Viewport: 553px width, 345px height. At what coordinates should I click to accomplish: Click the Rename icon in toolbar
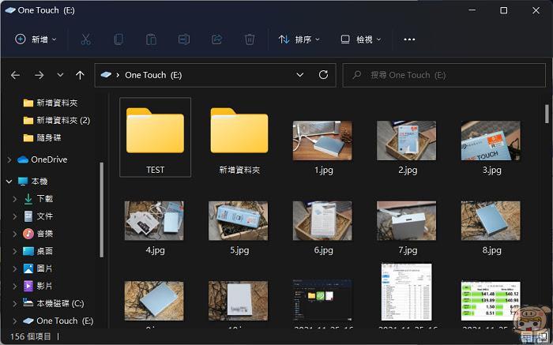point(184,39)
